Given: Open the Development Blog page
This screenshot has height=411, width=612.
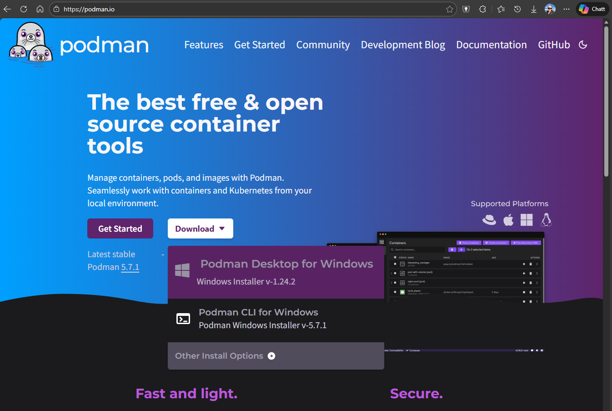Looking at the screenshot, I should [403, 45].
